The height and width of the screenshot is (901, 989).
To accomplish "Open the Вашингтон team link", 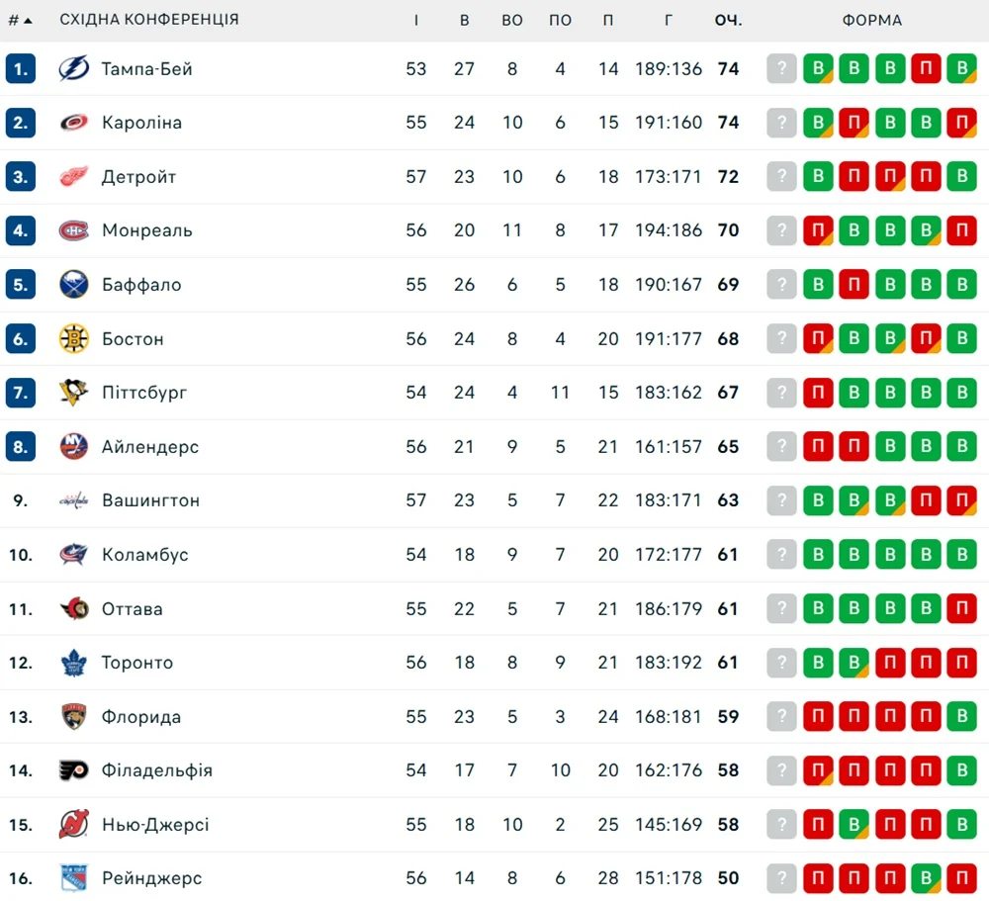I will 150,500.
